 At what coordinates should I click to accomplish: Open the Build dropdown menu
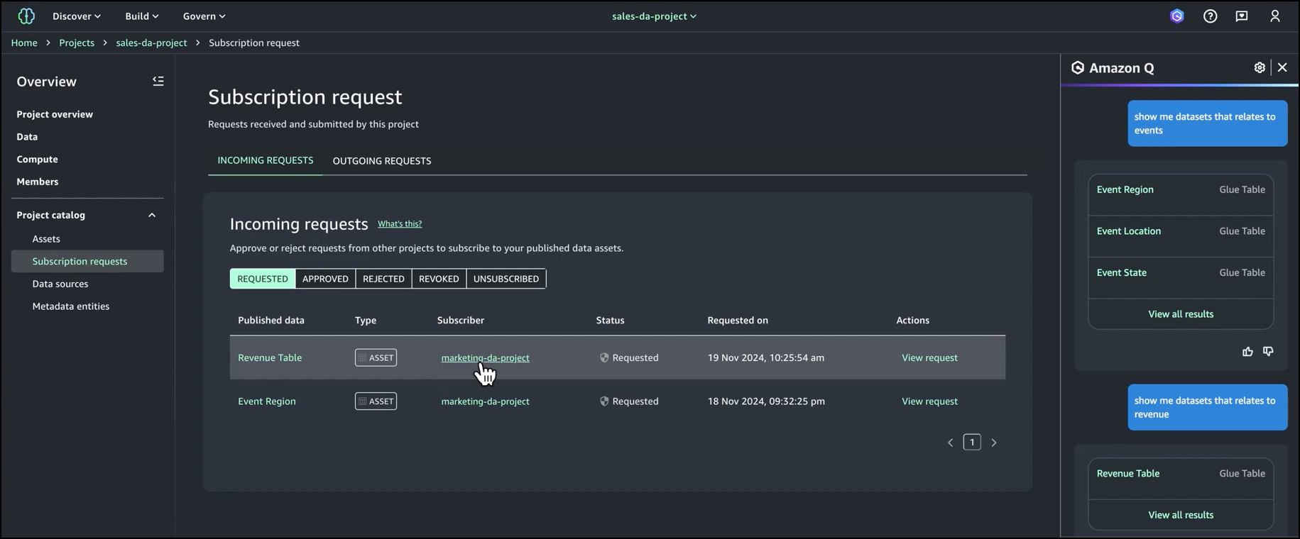click(x=142, y=16)
